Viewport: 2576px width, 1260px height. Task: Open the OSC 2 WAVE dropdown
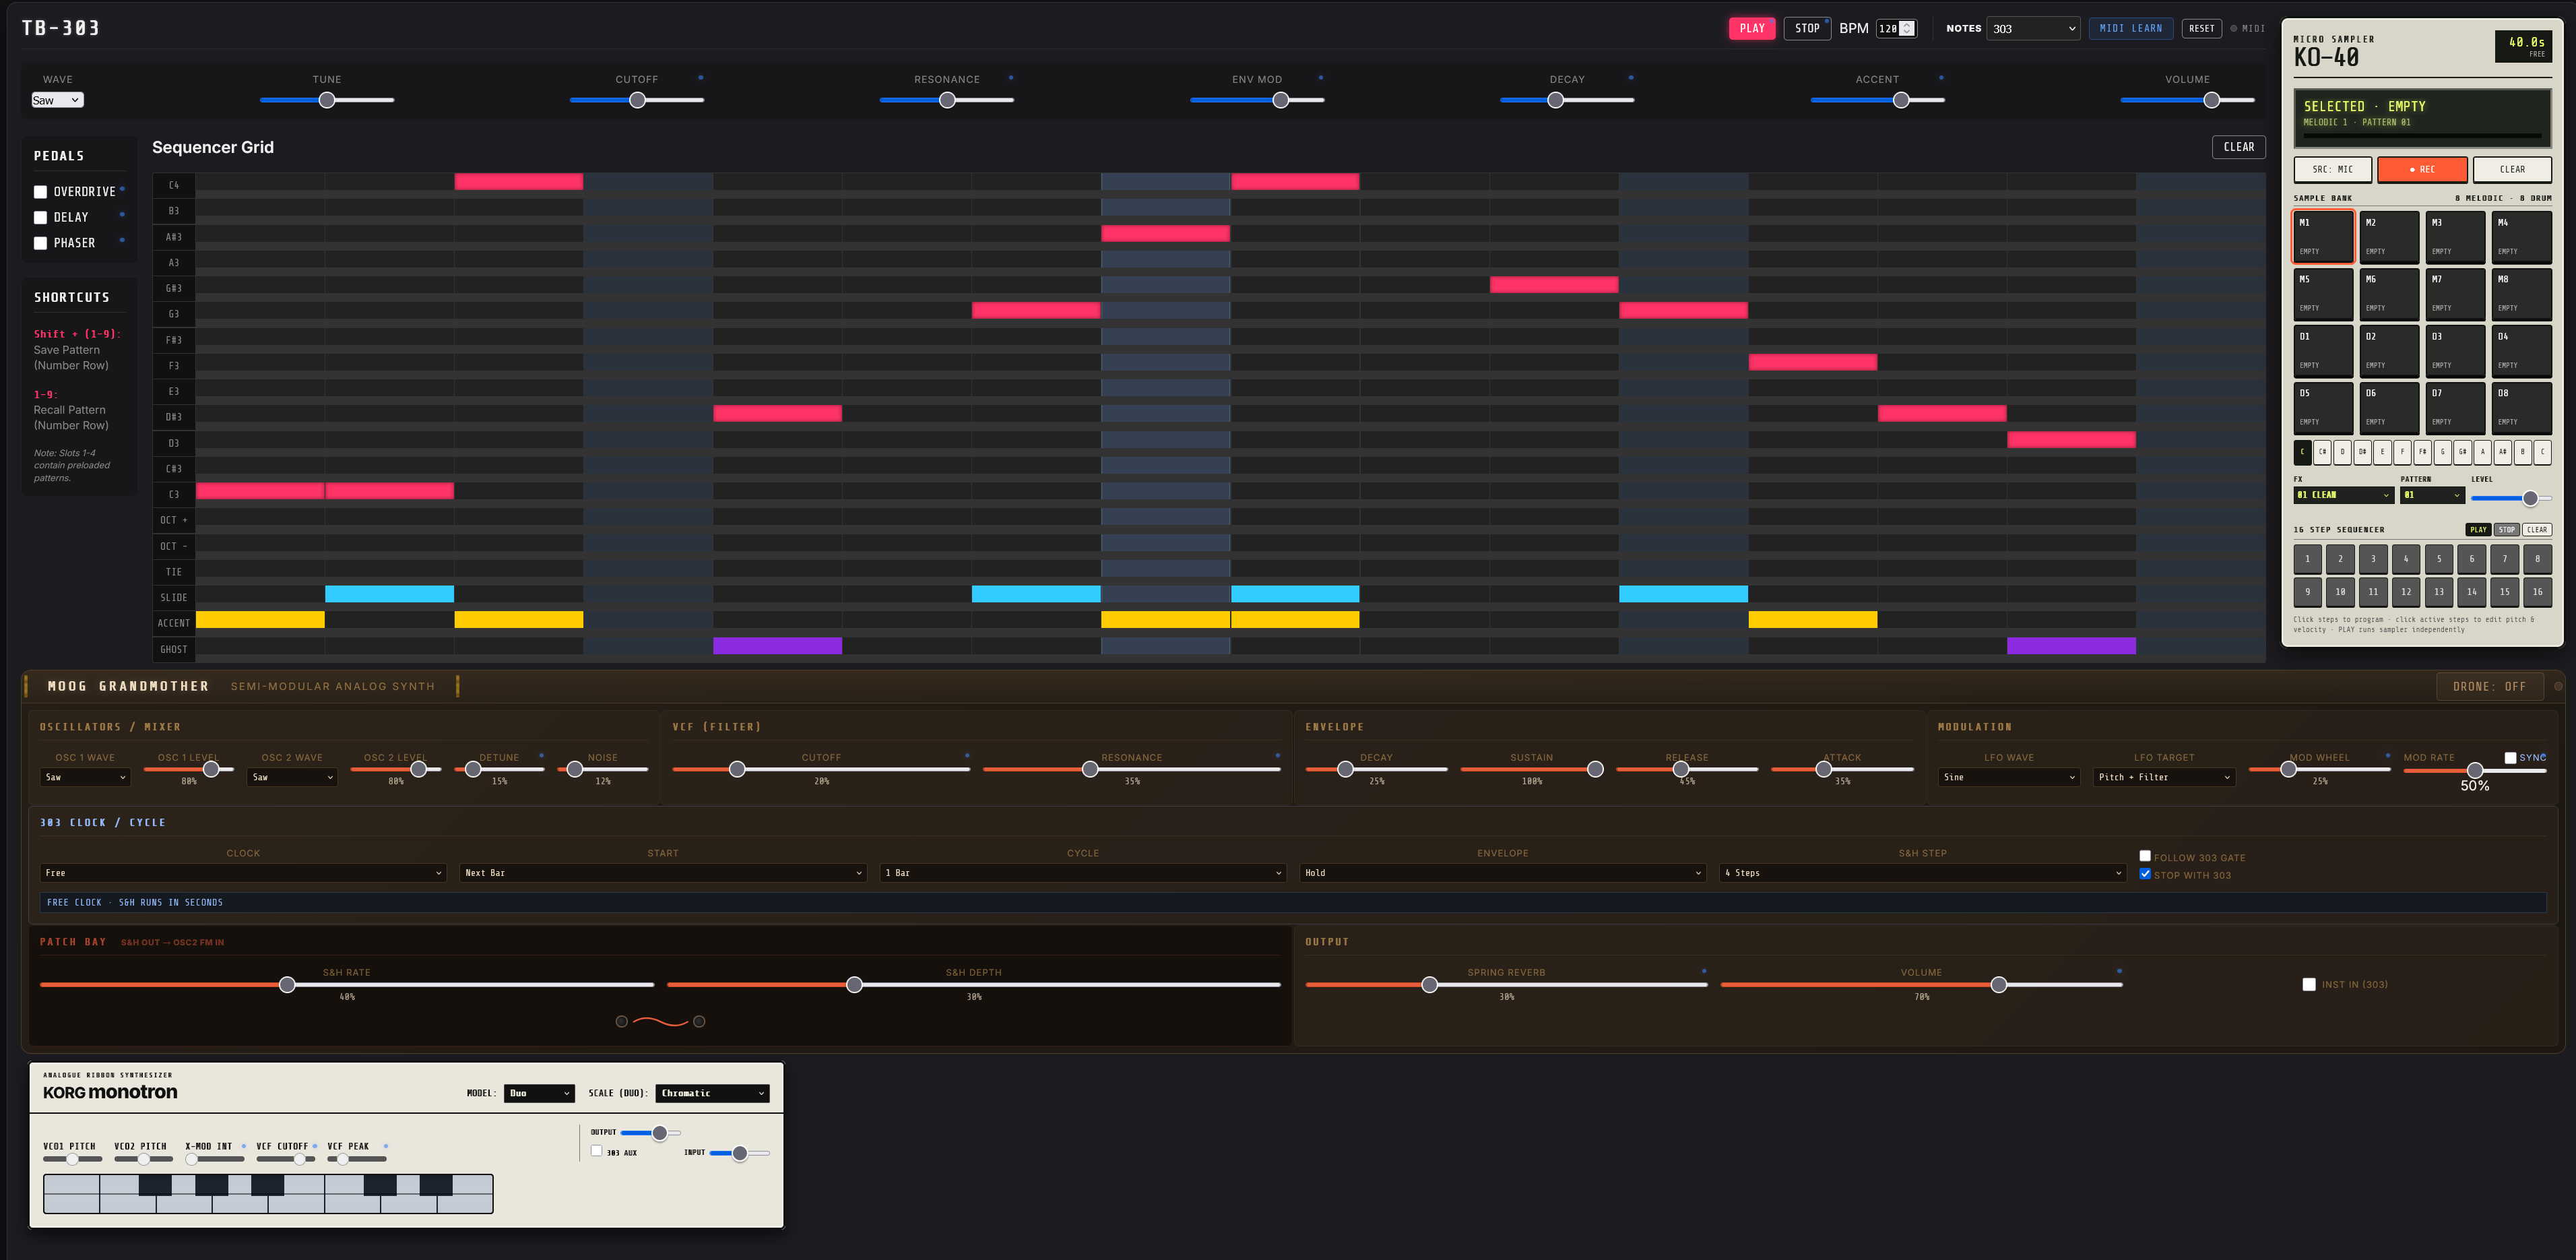click(292, 777)
